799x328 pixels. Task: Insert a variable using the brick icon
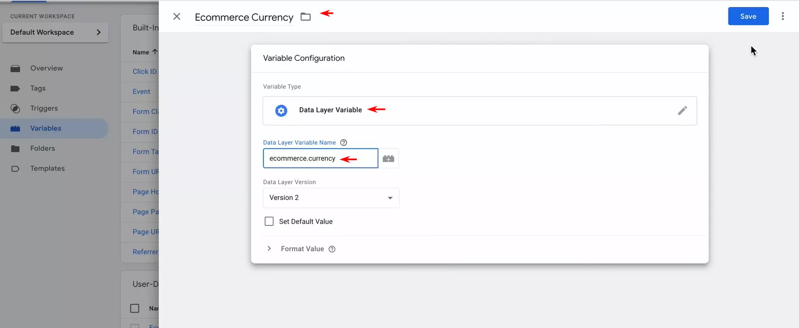(x=388, y=159)
